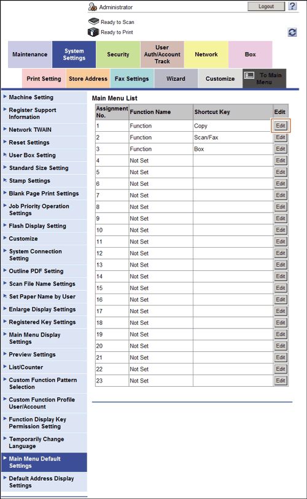Open Flash Display Setting
Image resolution: width=307 pixels, height=499 pixels.
click(x=44, y=226)
